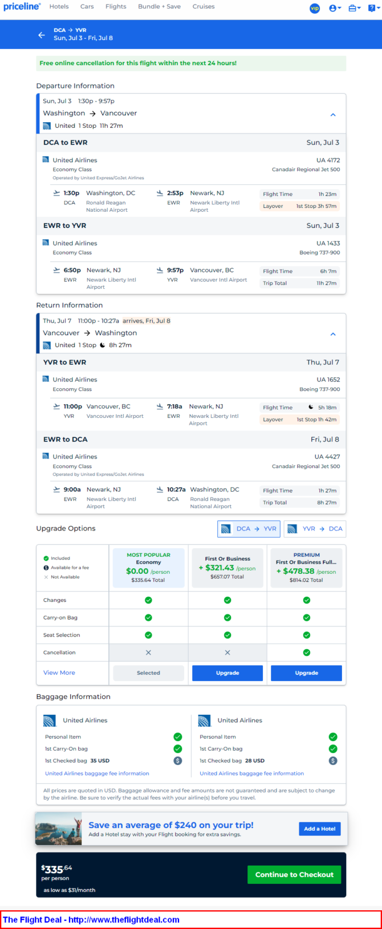
Task: Open right United Airlines baggage fee information link
Action: click(x=251, y=773)
